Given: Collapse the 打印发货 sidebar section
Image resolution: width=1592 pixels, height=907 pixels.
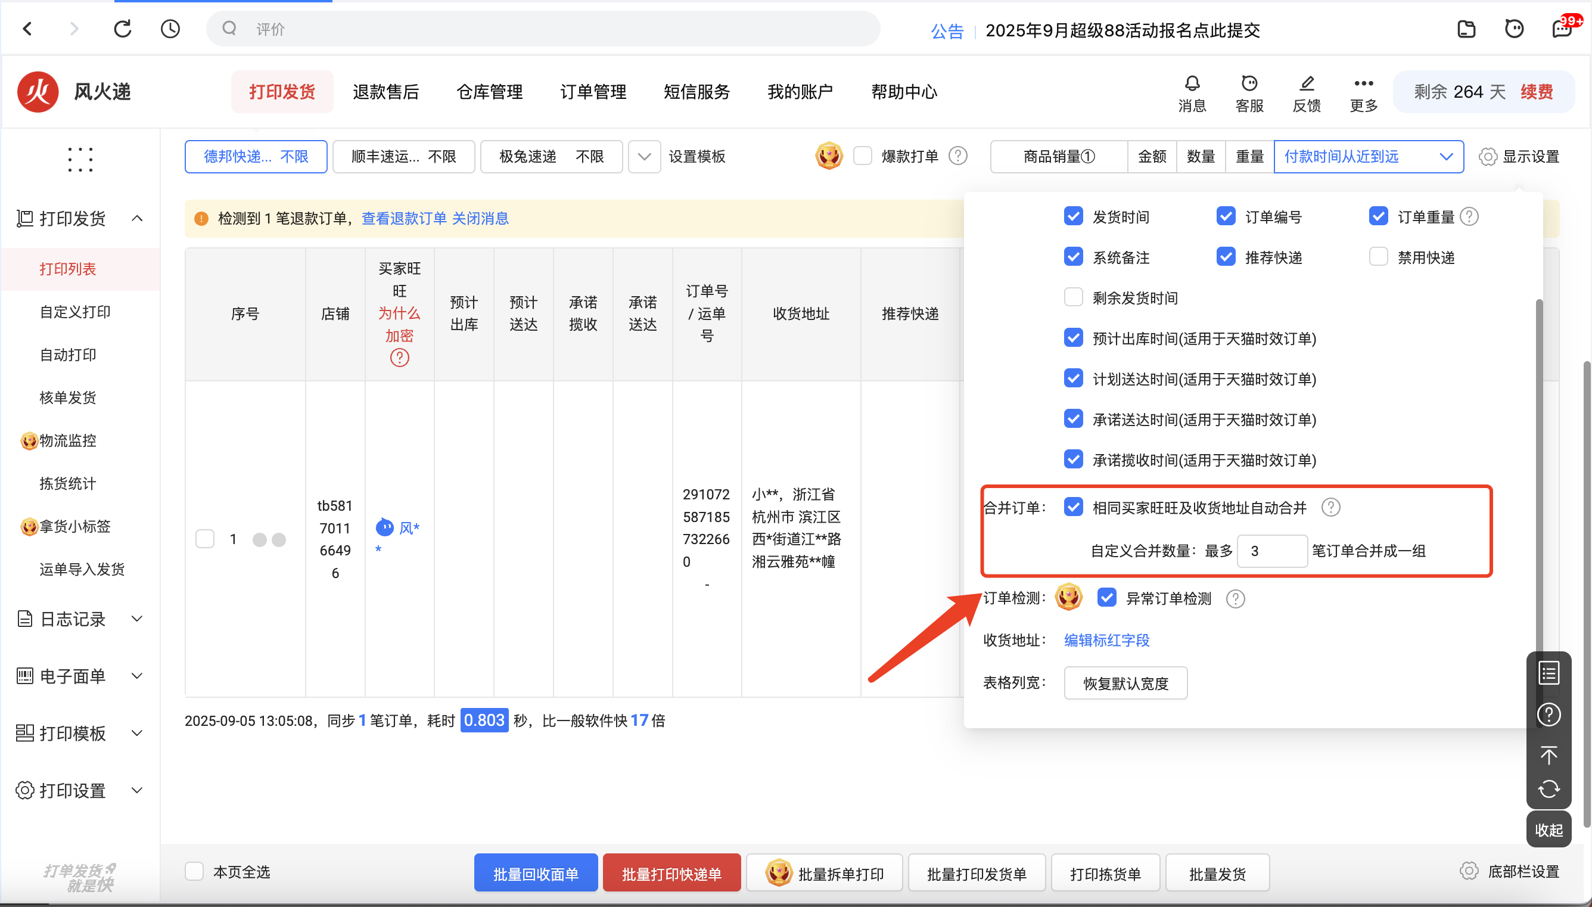Looking at the screenshot, I should [x=138, y=218].
